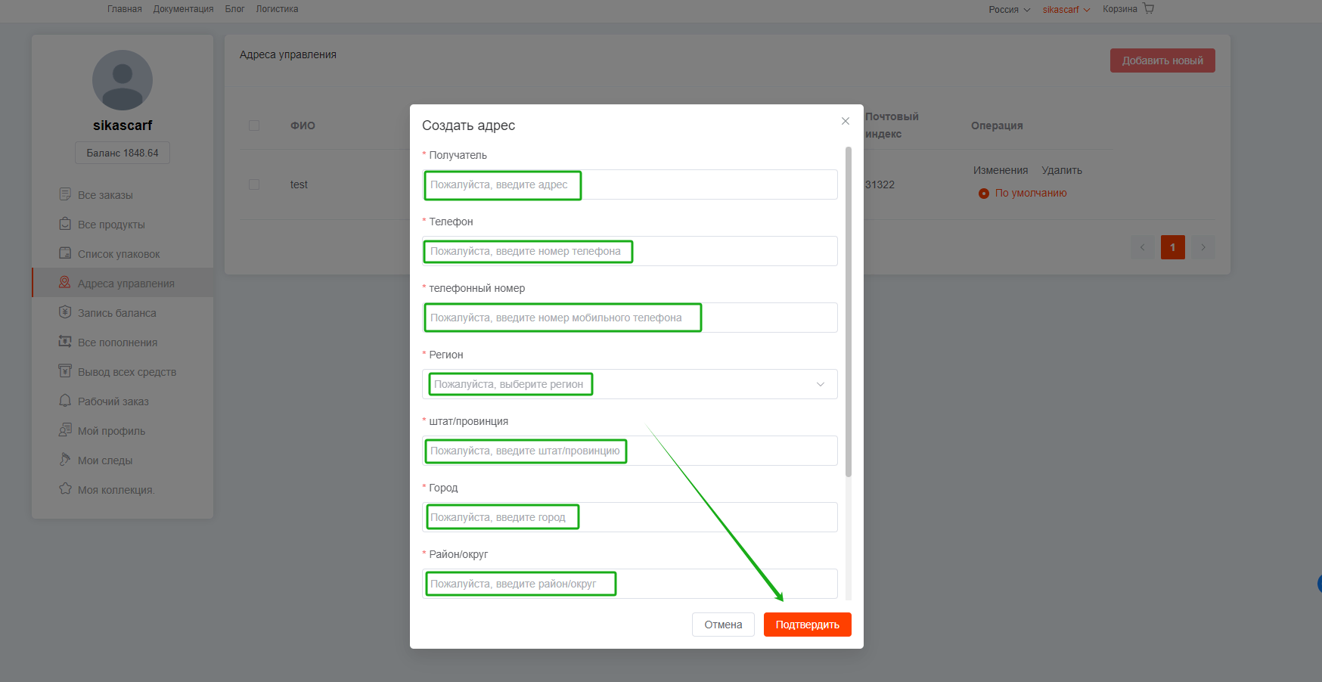This screenshot has width=1322, height=682.
Task: Open the sikascarf account dropdown
Action: coord(1066,10)
